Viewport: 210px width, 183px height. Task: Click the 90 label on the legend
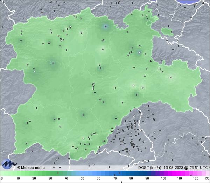click(147, 179)
